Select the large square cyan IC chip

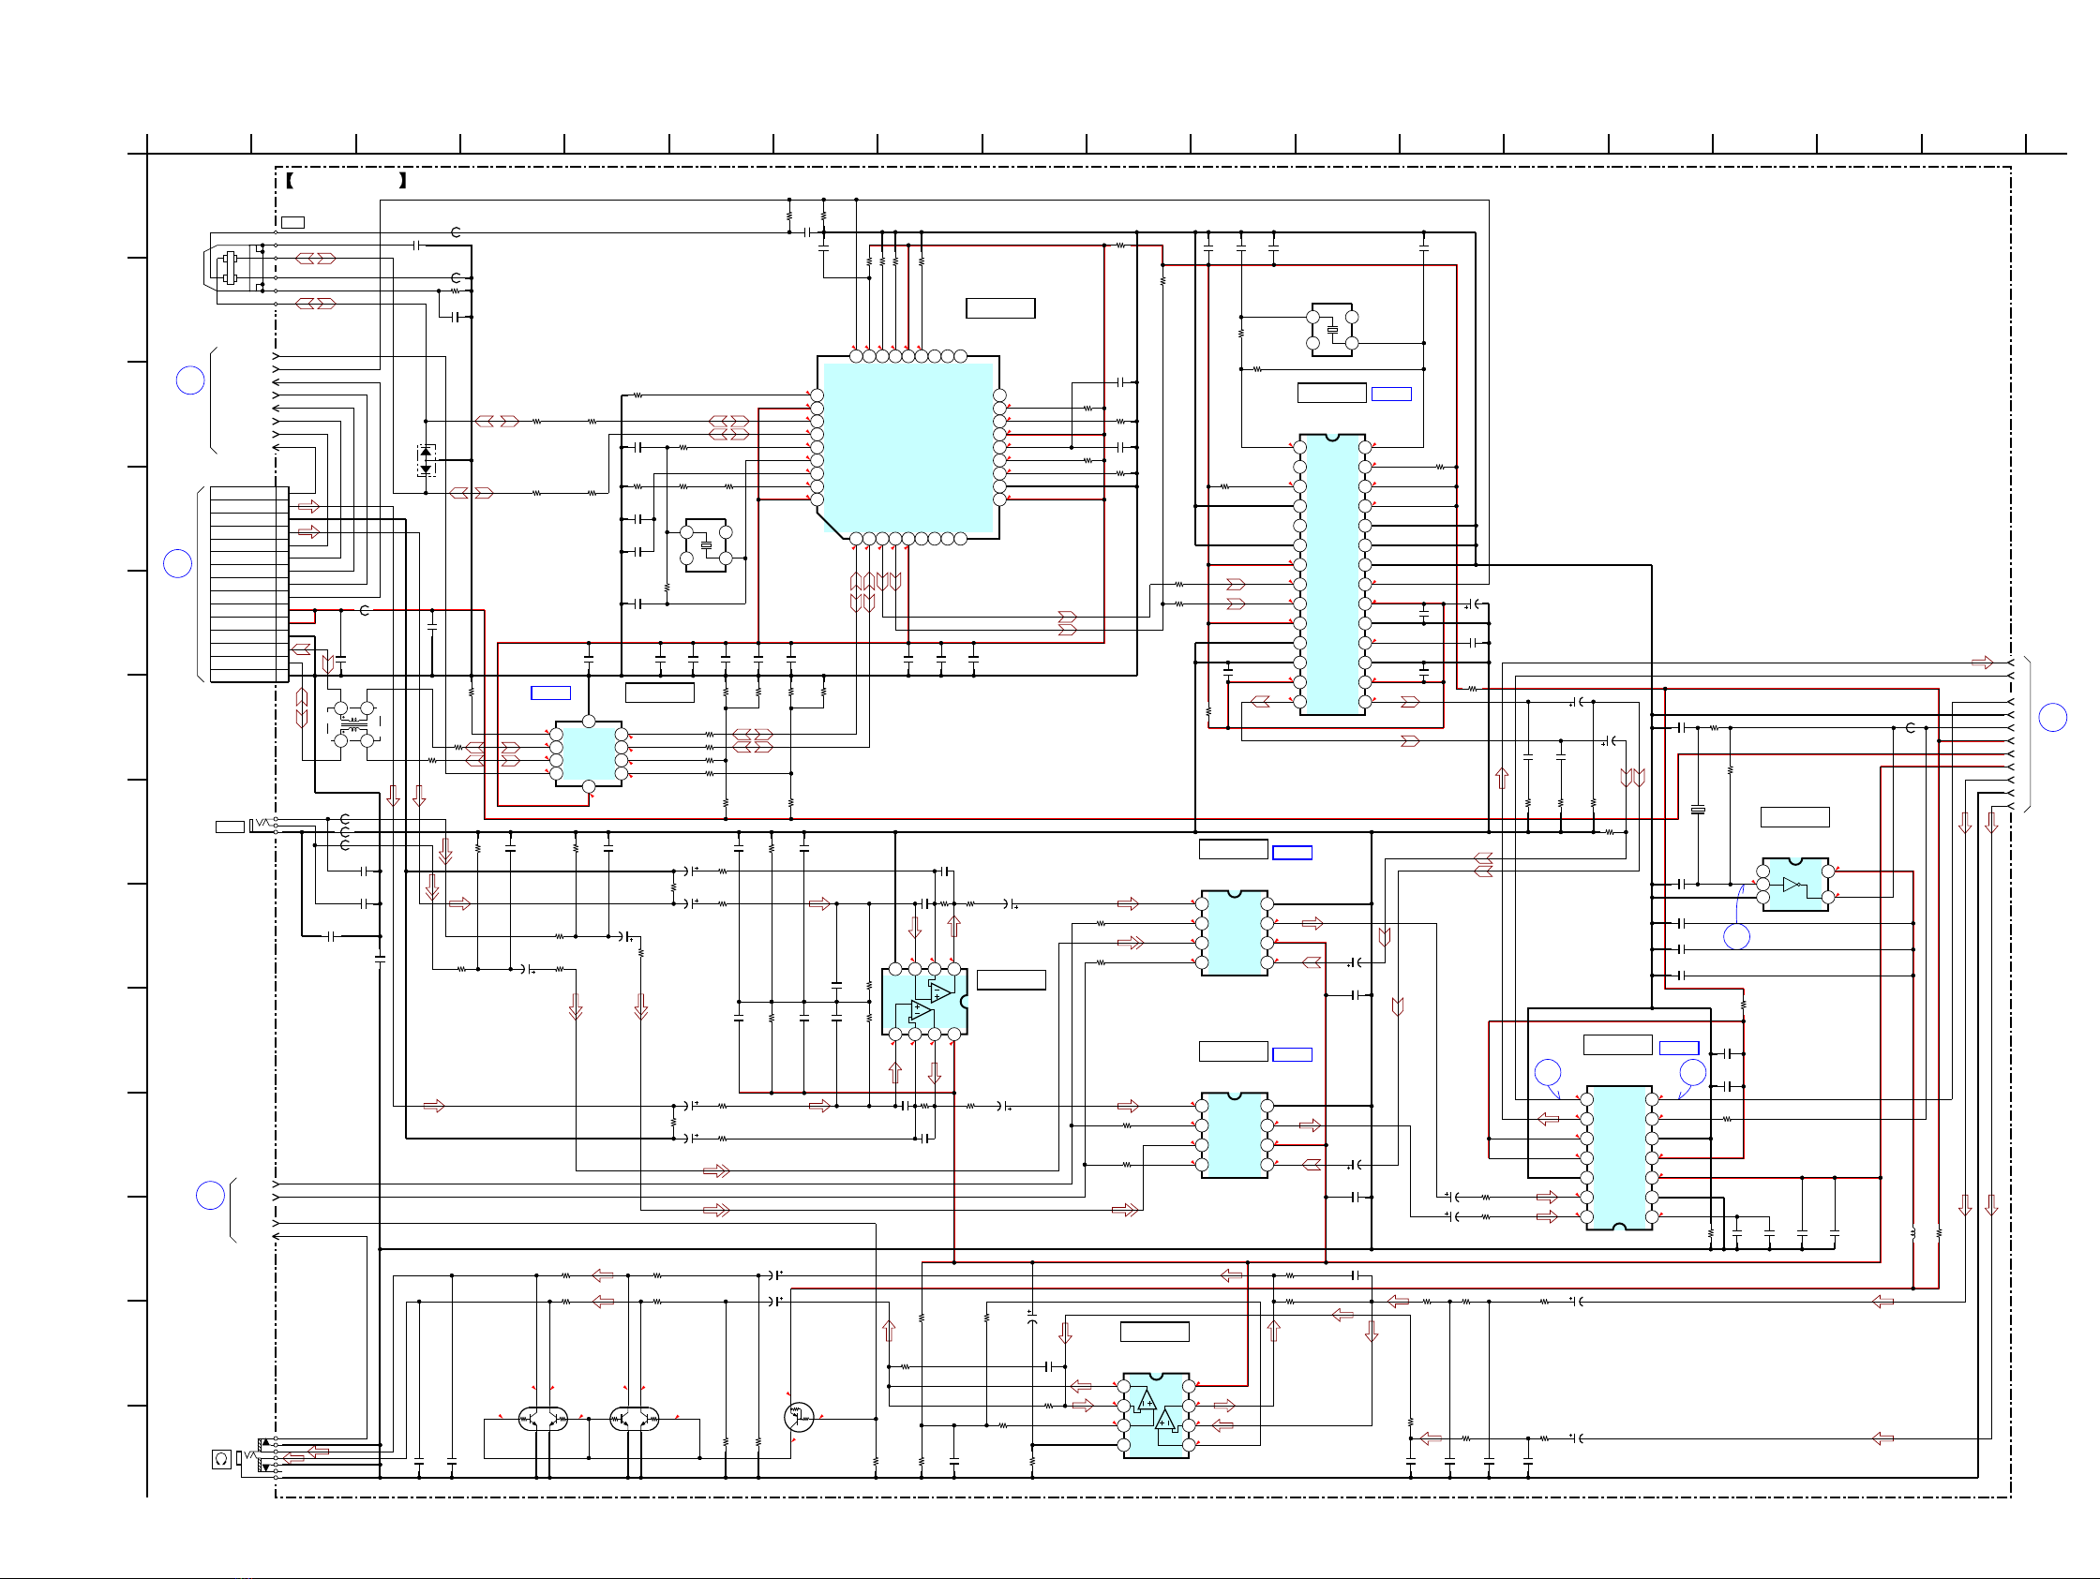(908, 448)
